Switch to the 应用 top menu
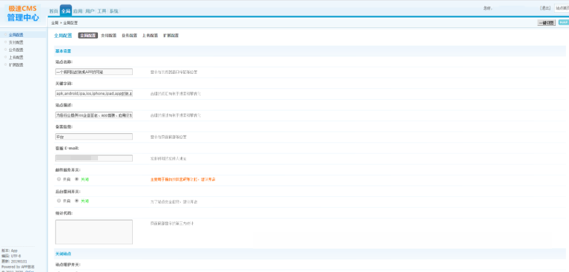The image size is (569, 272). point(78,11)
